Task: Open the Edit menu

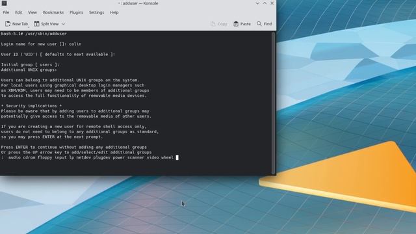Action: click(x=19, y=12)
